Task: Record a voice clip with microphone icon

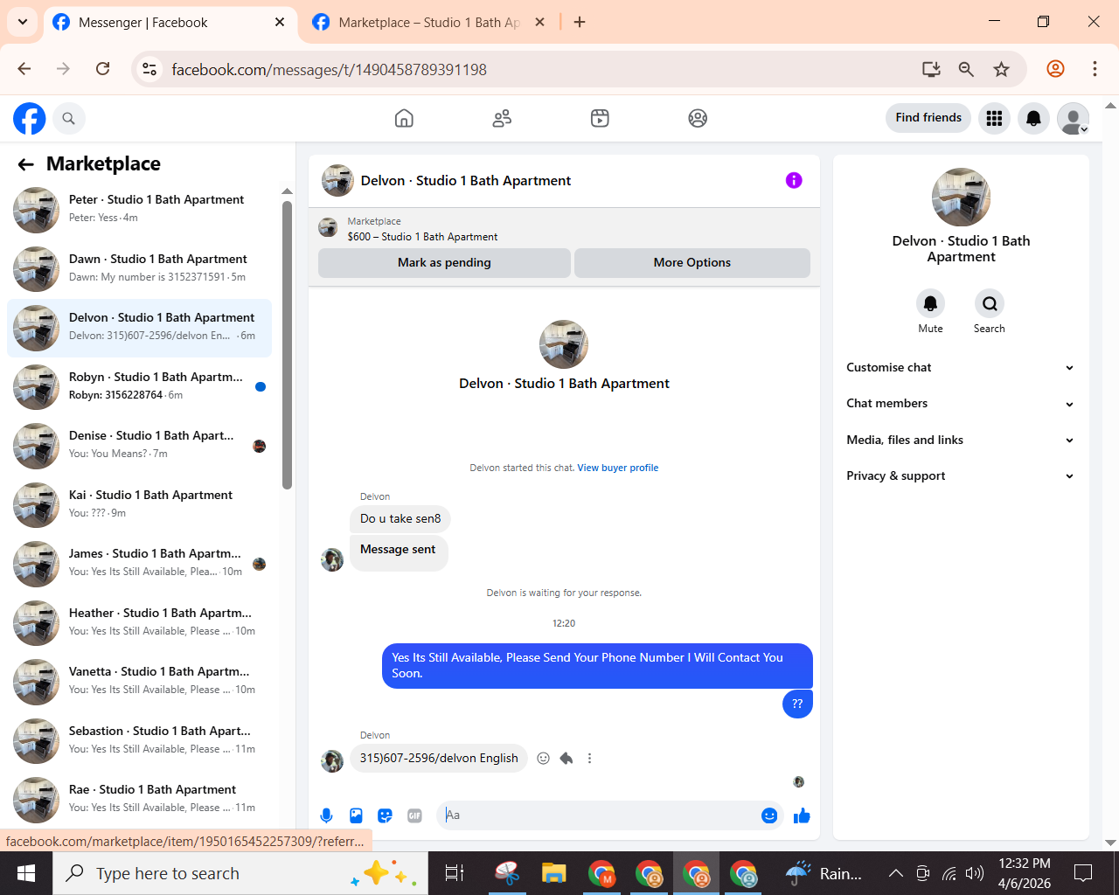Action: pyautogui.click(x=326, y=815)
